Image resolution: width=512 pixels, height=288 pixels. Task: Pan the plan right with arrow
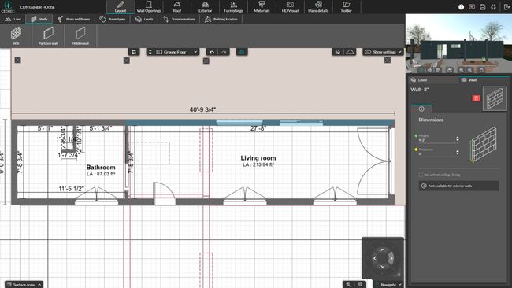tap(391, 258)
